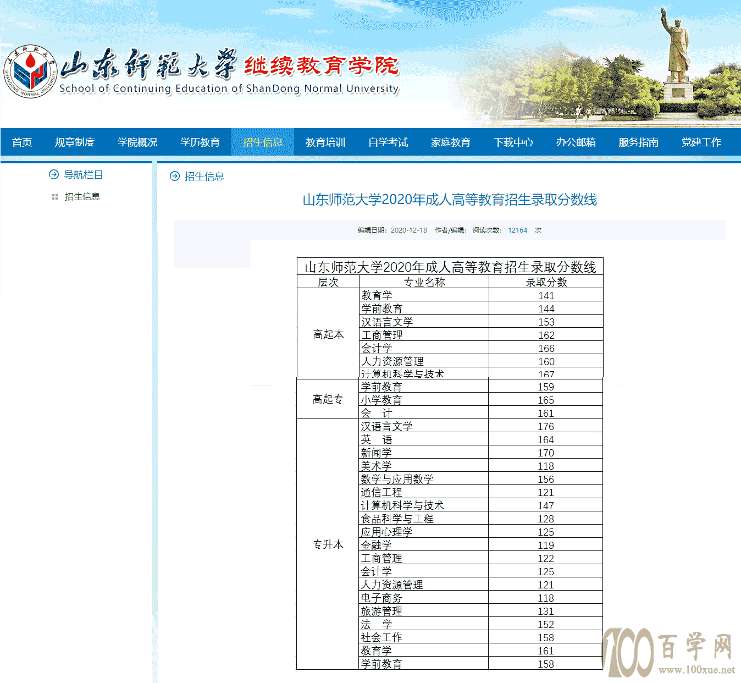Click the 作者/编辑 label
The height and width of the screenshot is (683, 741).
(451, 230)
